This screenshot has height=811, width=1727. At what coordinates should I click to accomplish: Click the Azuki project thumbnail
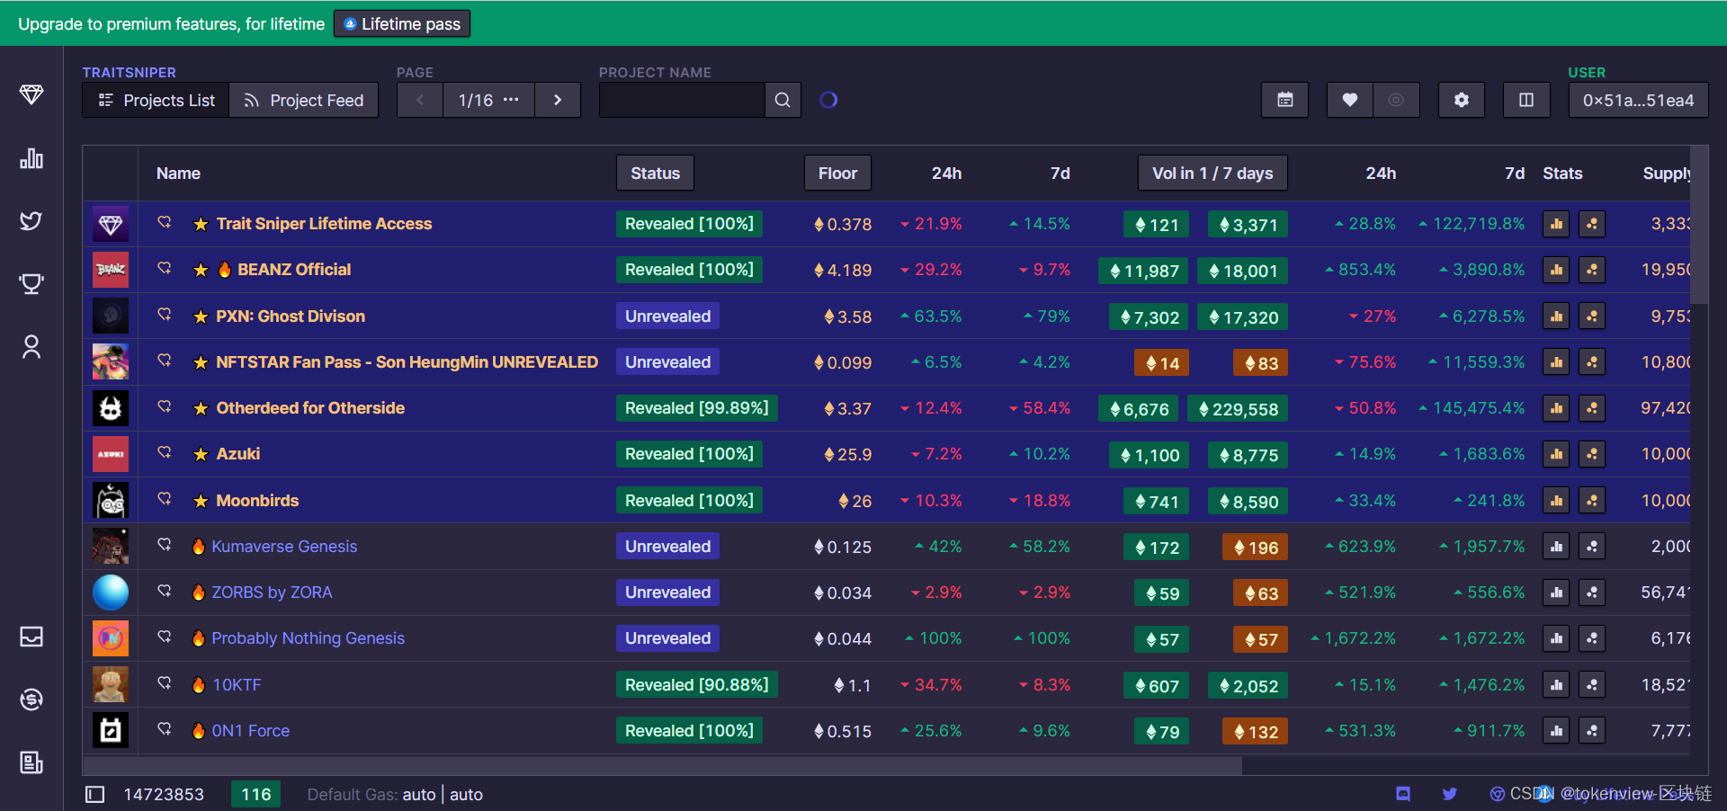(x=111, y=454)
